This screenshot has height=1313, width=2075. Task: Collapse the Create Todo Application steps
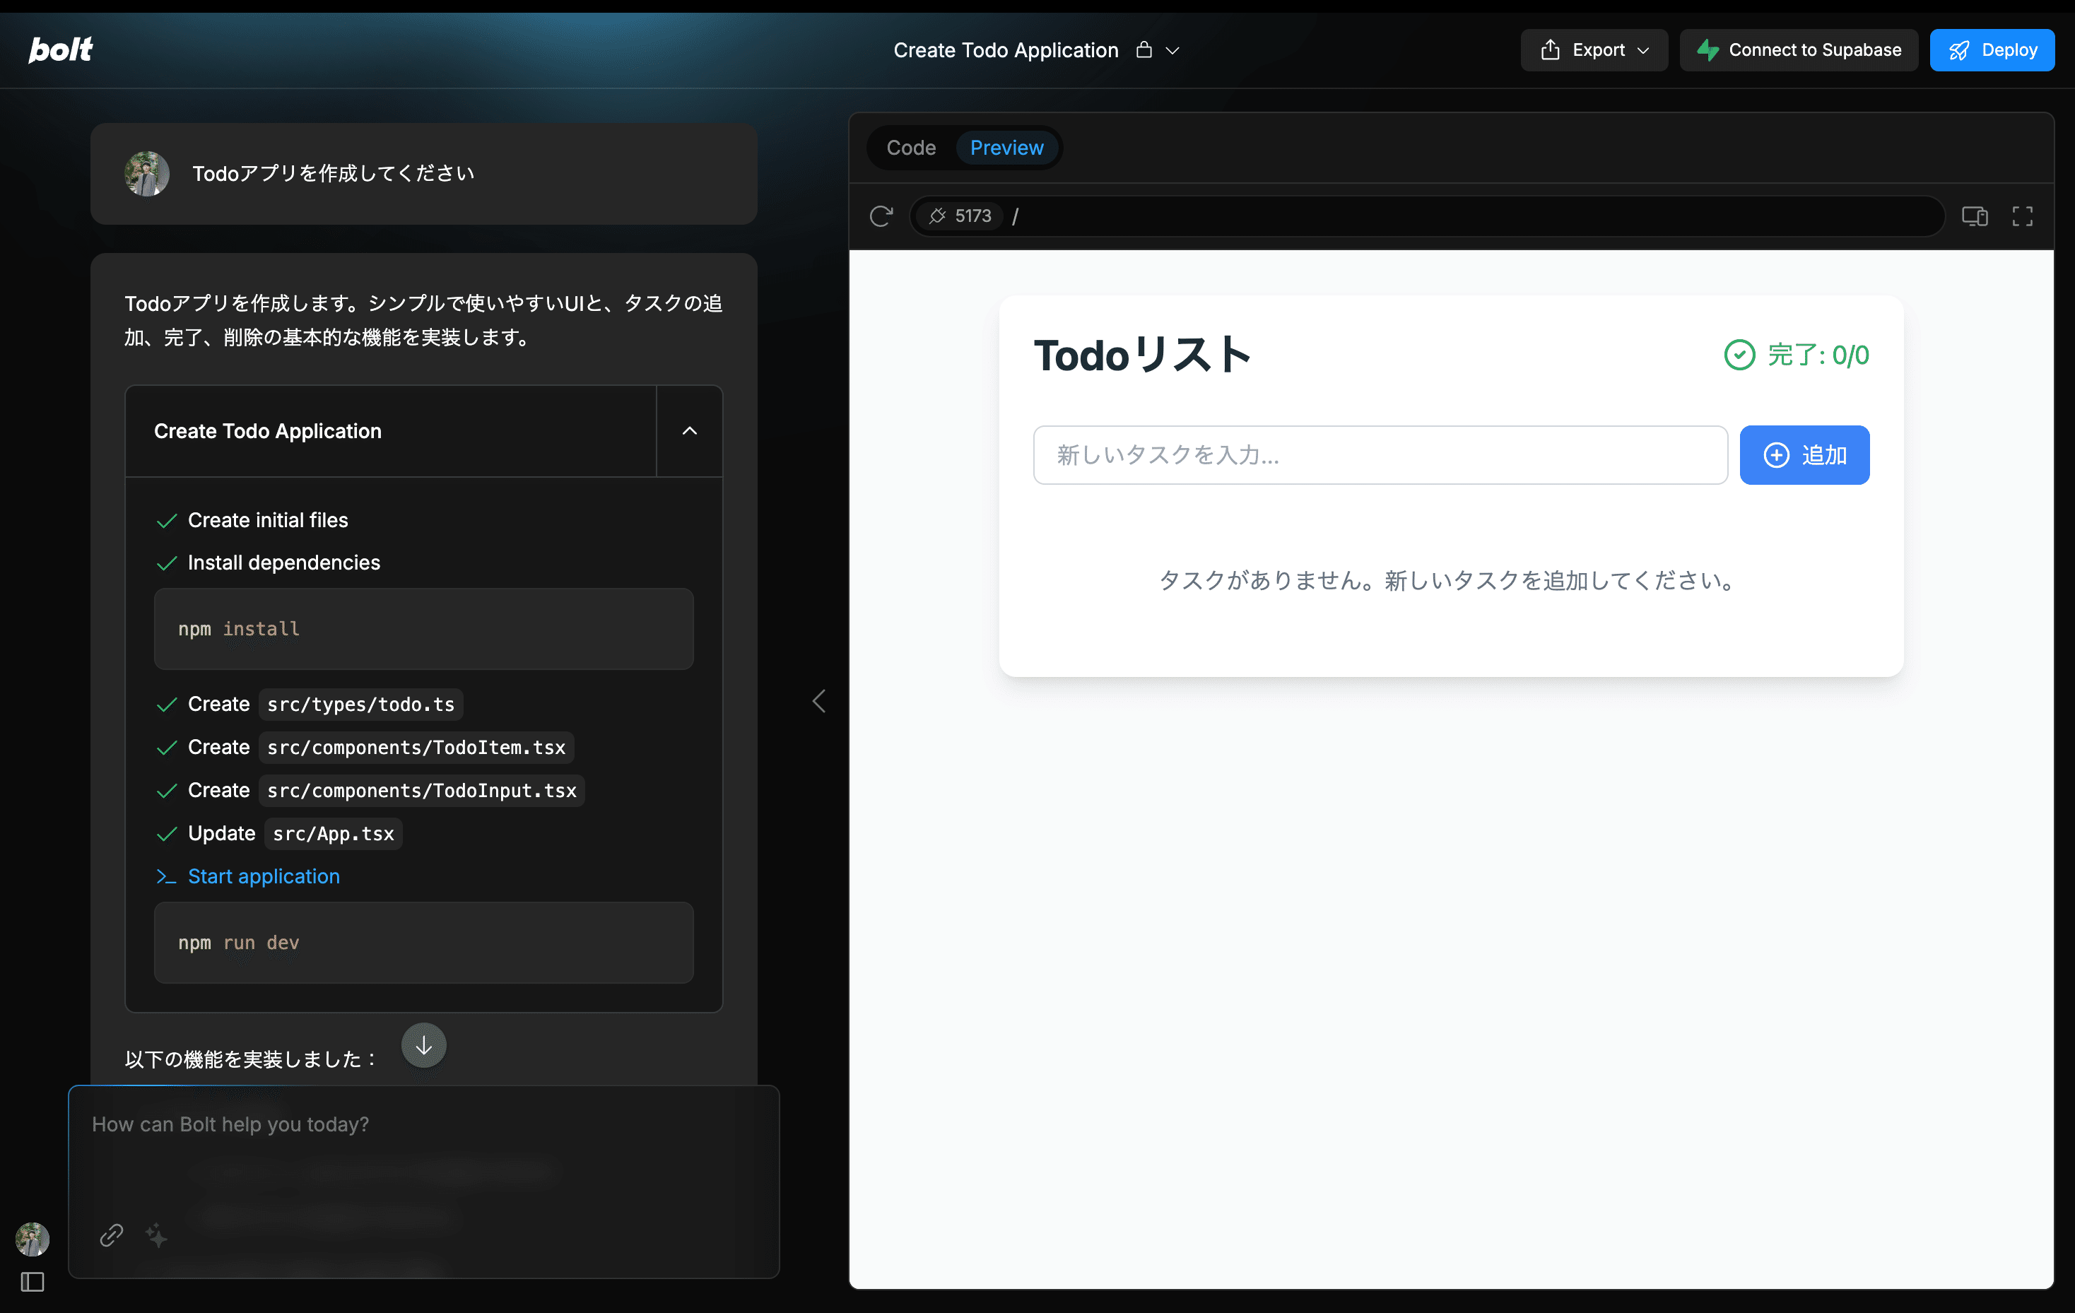pos(689,431)
